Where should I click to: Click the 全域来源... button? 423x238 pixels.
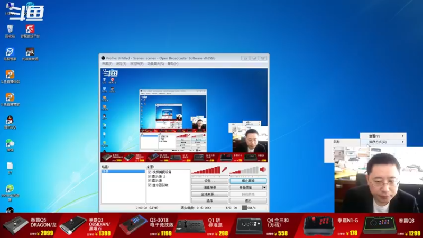tap(209, 194)
